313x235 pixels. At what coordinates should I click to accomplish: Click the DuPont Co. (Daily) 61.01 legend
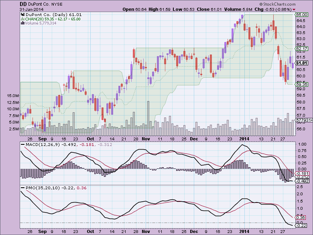(x=53, y=14)
